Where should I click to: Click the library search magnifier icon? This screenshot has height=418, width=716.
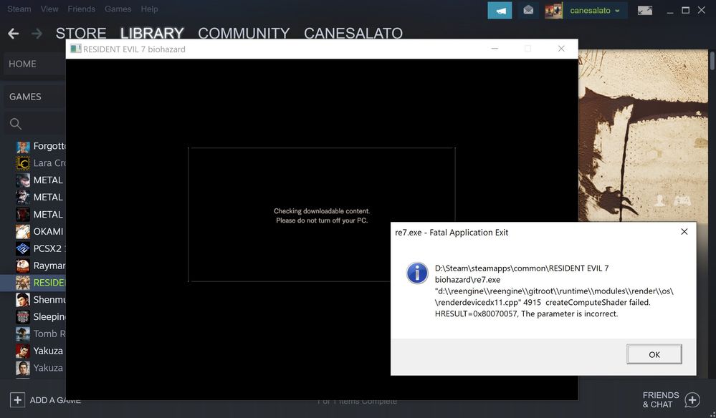16,124
